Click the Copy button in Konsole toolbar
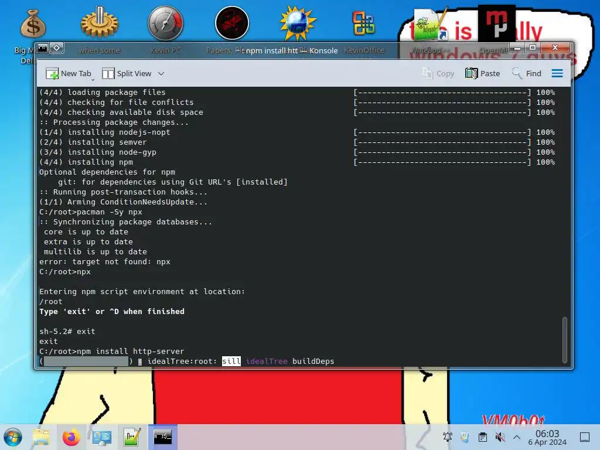600x450 pixels. tap(438, 73)
